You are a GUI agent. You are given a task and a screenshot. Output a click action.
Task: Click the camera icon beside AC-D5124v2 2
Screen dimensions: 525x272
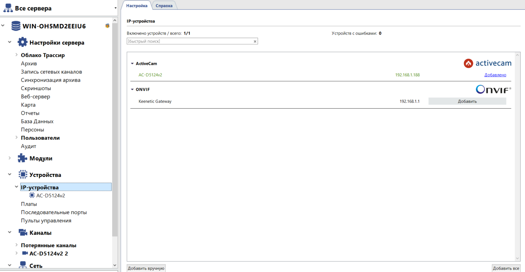25,253
